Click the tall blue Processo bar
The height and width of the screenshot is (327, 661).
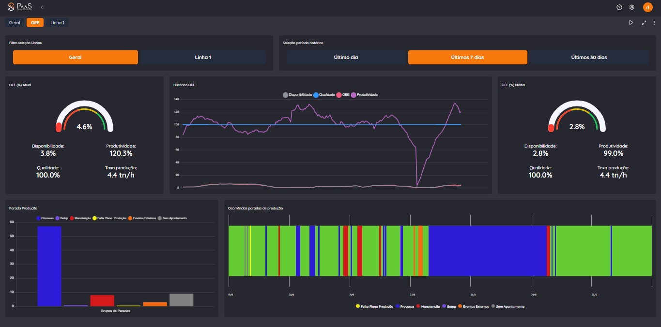[49, 266]
